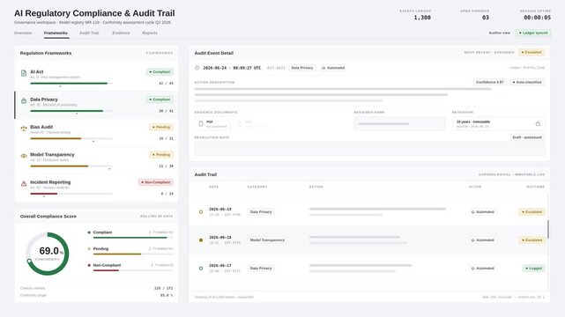Click the Model Transparency progress bar
This screenshot has width=565, height=317.
pyautogui.click(x=71, y=166)
